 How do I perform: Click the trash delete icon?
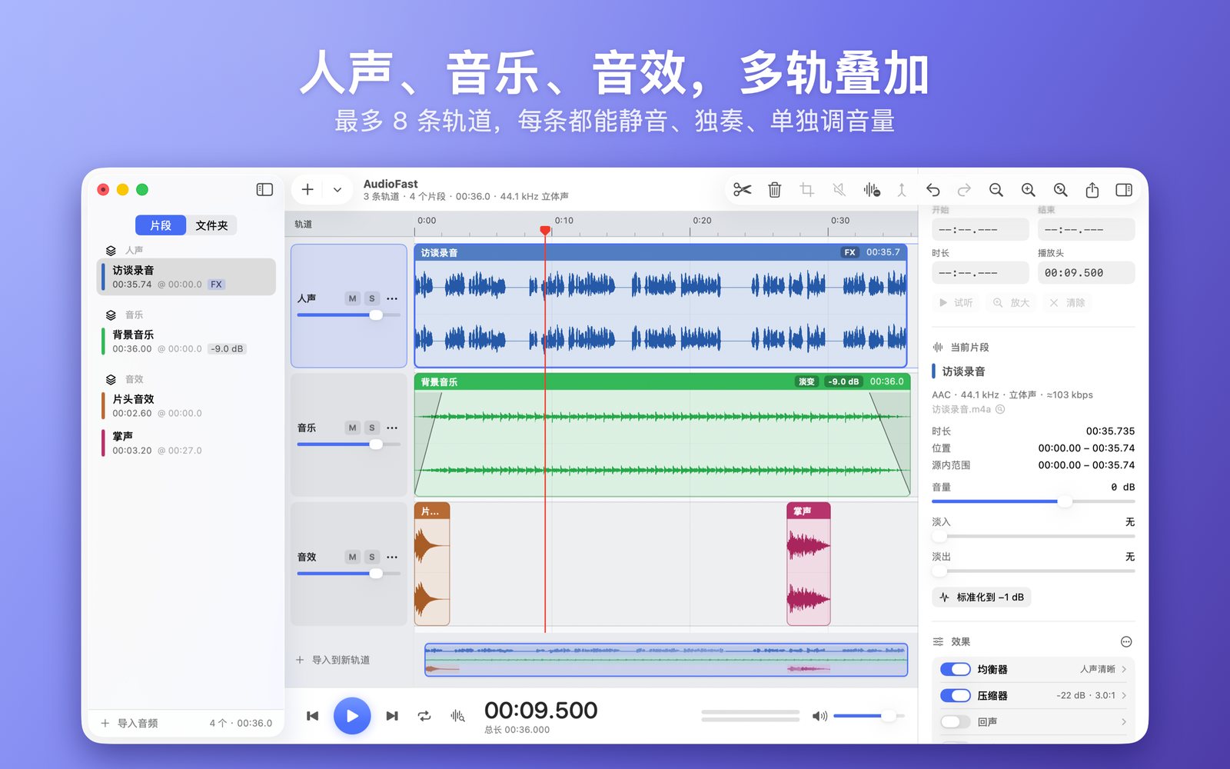coord(775,190)
